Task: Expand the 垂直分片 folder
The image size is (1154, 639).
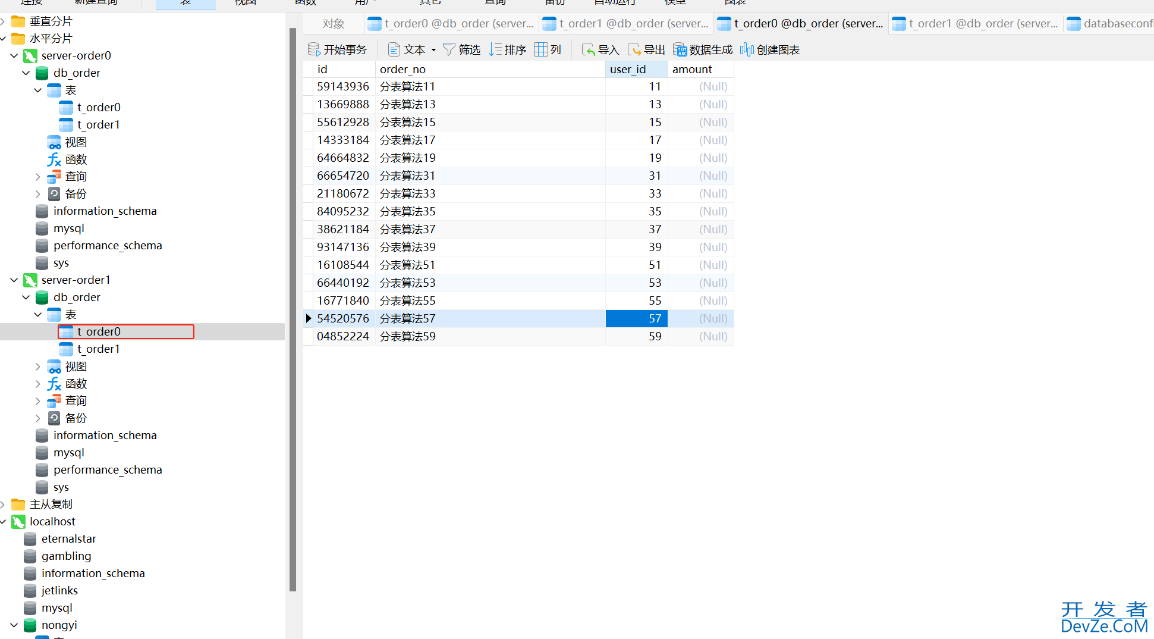Action: tap(3, 21)
